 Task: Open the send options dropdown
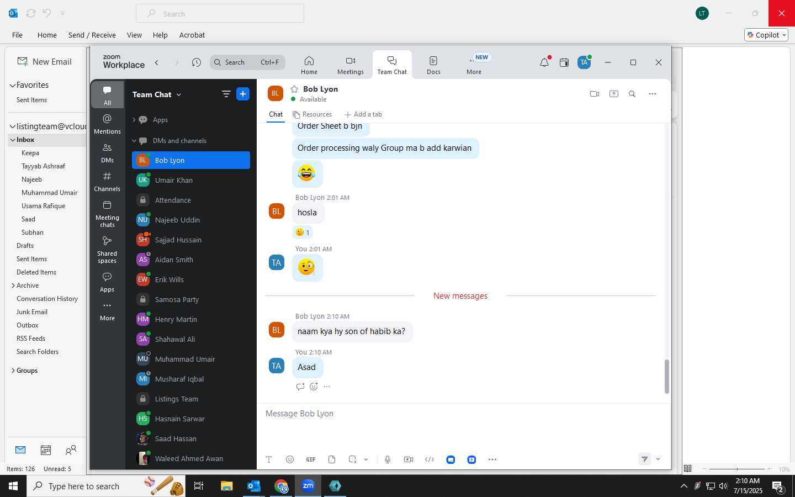coord(658,459)
